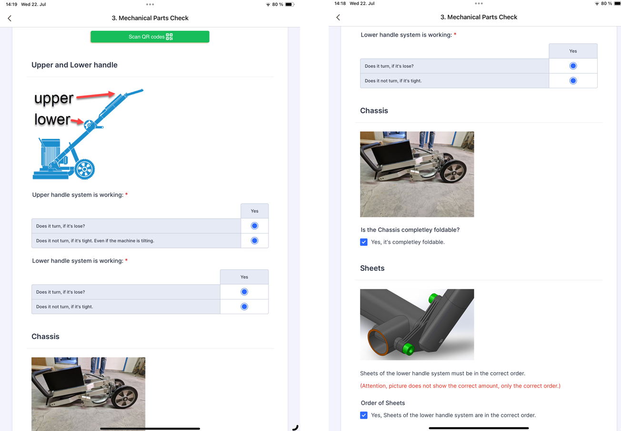Tap 'Does it turn, if it's lose?' text in upper handle table
Image resolution: width=621 pixels, height=431 pixels.
tap(60, 226)
